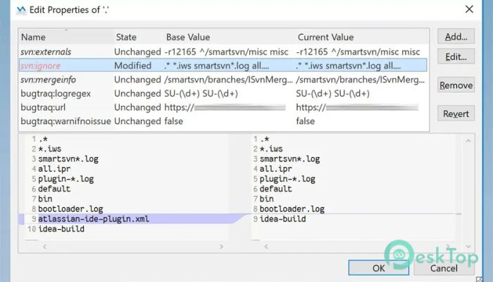Click plugin-*.log in the right pane
Viewport: 493px width, 282px height.
pyautogui.click(x=287, y=179)
